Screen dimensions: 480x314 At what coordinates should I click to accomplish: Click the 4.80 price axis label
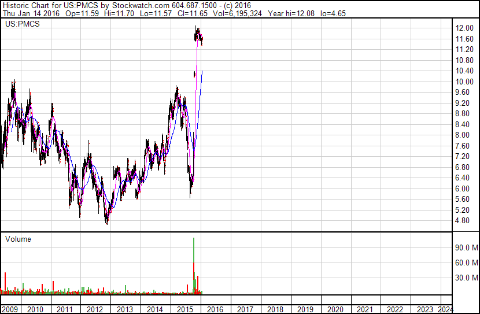pos(462,221)
